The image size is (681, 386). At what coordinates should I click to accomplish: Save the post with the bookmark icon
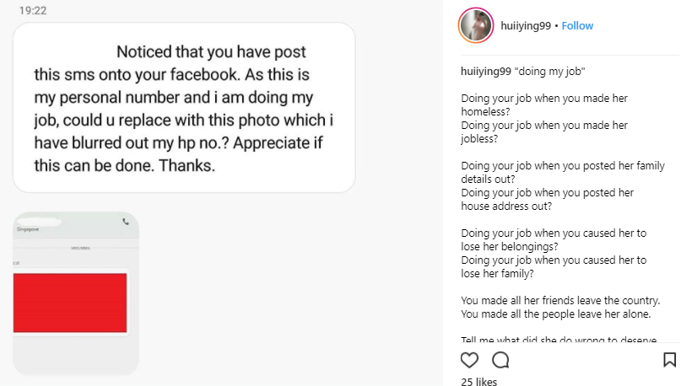tap(669, 360)
